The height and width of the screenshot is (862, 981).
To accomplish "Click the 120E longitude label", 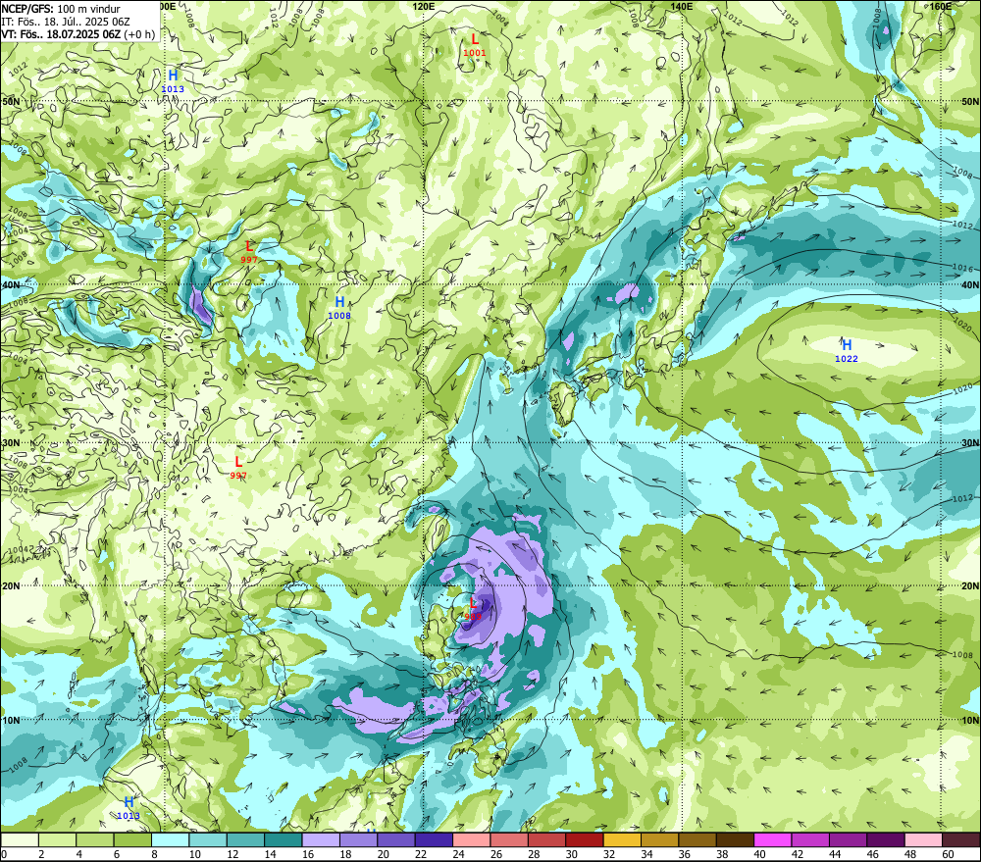I will click(424, 6).
